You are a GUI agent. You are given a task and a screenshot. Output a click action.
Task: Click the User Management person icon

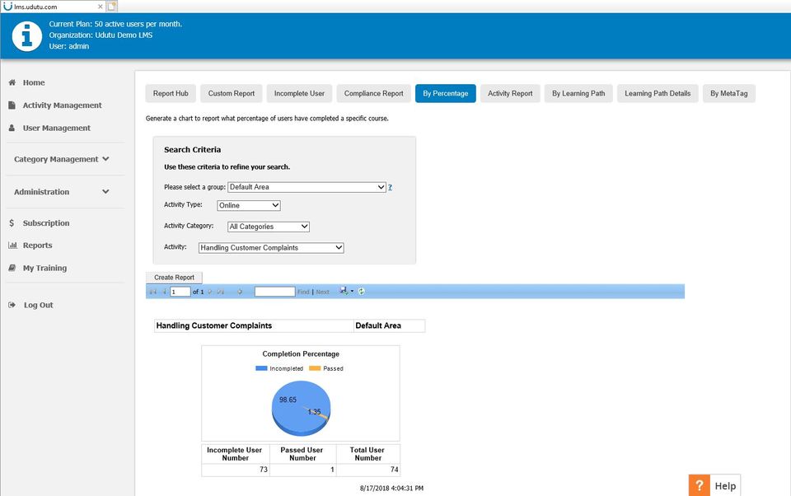pyautogui.click(x=12, y=128)
